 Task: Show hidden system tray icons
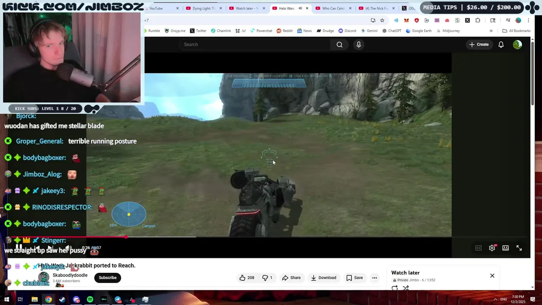tap(495, 299)
